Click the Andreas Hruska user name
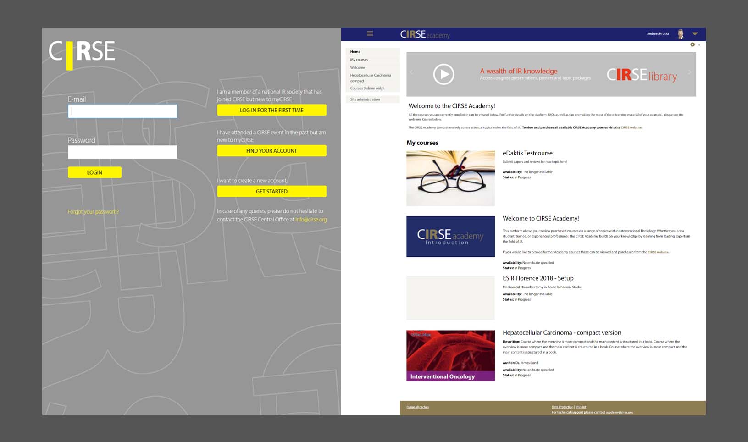The height and width of the screenshot is (442, 748). [x=658, y=33]
